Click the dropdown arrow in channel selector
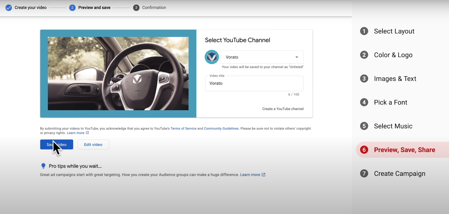The height and width of the screenshot is (214, 449). click(297, 57)
